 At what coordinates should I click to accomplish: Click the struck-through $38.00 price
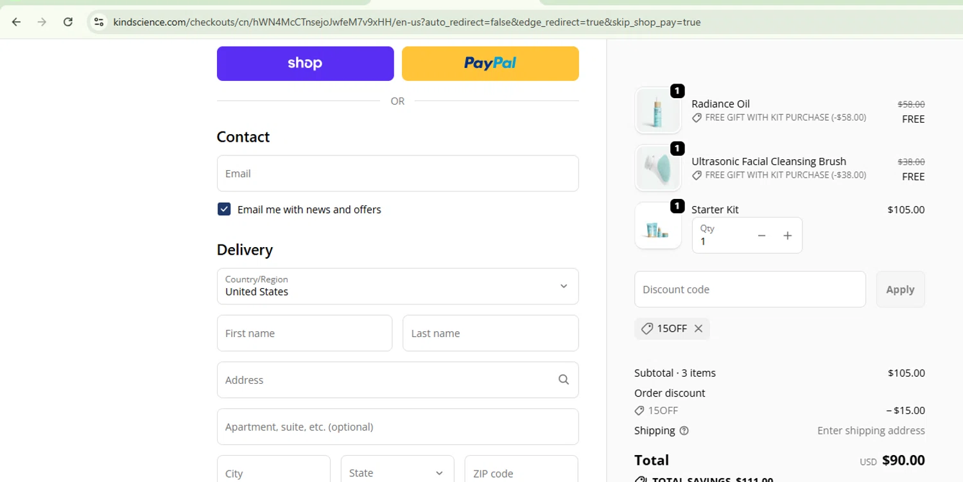point(911,162)
